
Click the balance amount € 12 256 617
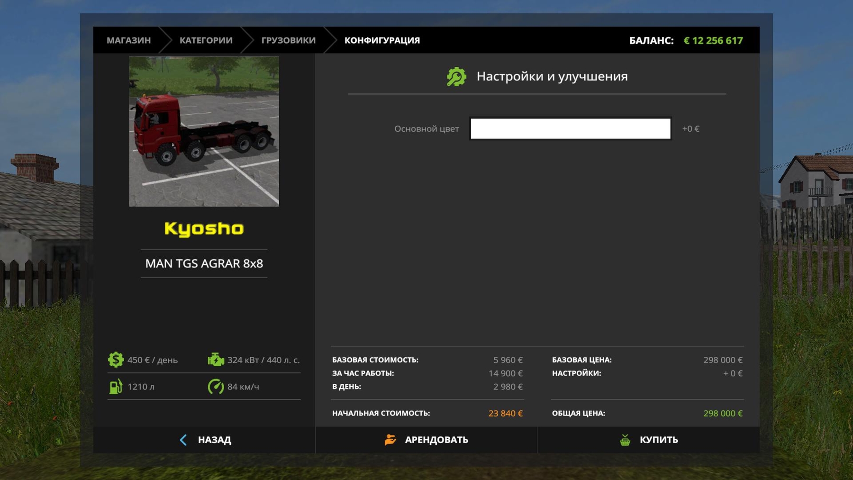tap(713, 41)
